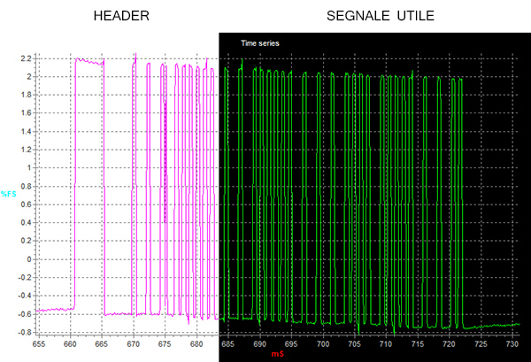This screenshot has height=362, width=531.
Task: Click the %FS y-axis unit label
Action: pyautogui.click(x=10, y=194)
